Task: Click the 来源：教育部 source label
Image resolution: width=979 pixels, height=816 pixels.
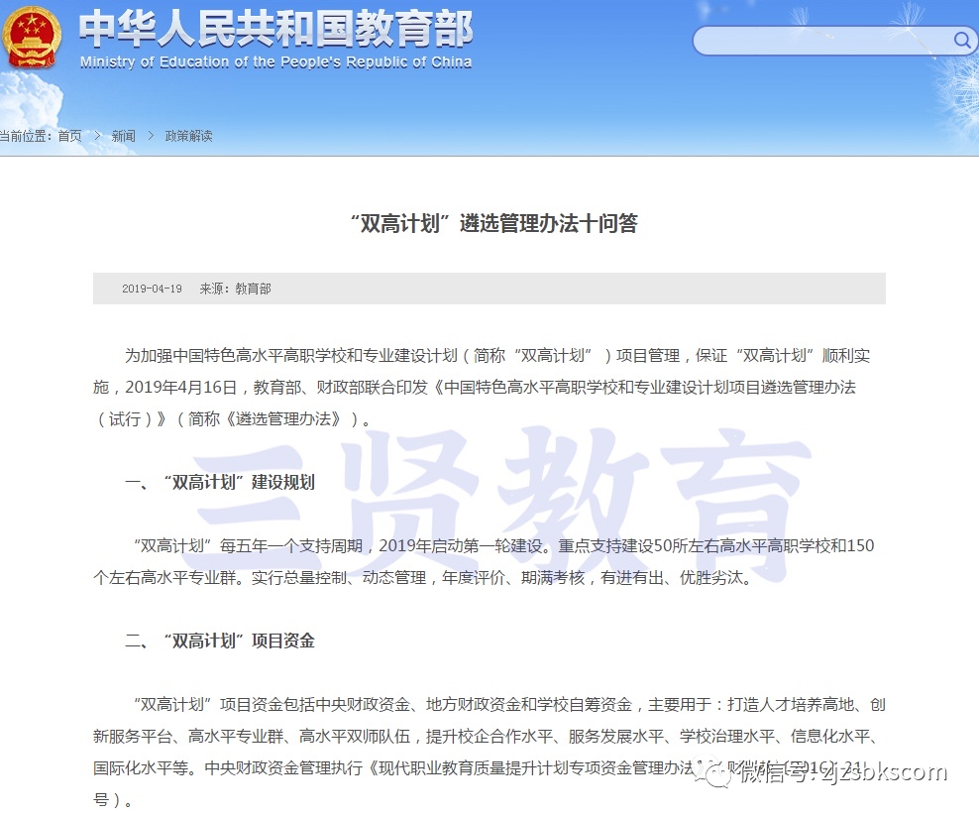Action: 237,289
